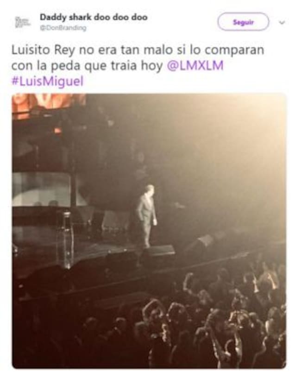Open the Daddy shark profile avatar

point(22,22)
